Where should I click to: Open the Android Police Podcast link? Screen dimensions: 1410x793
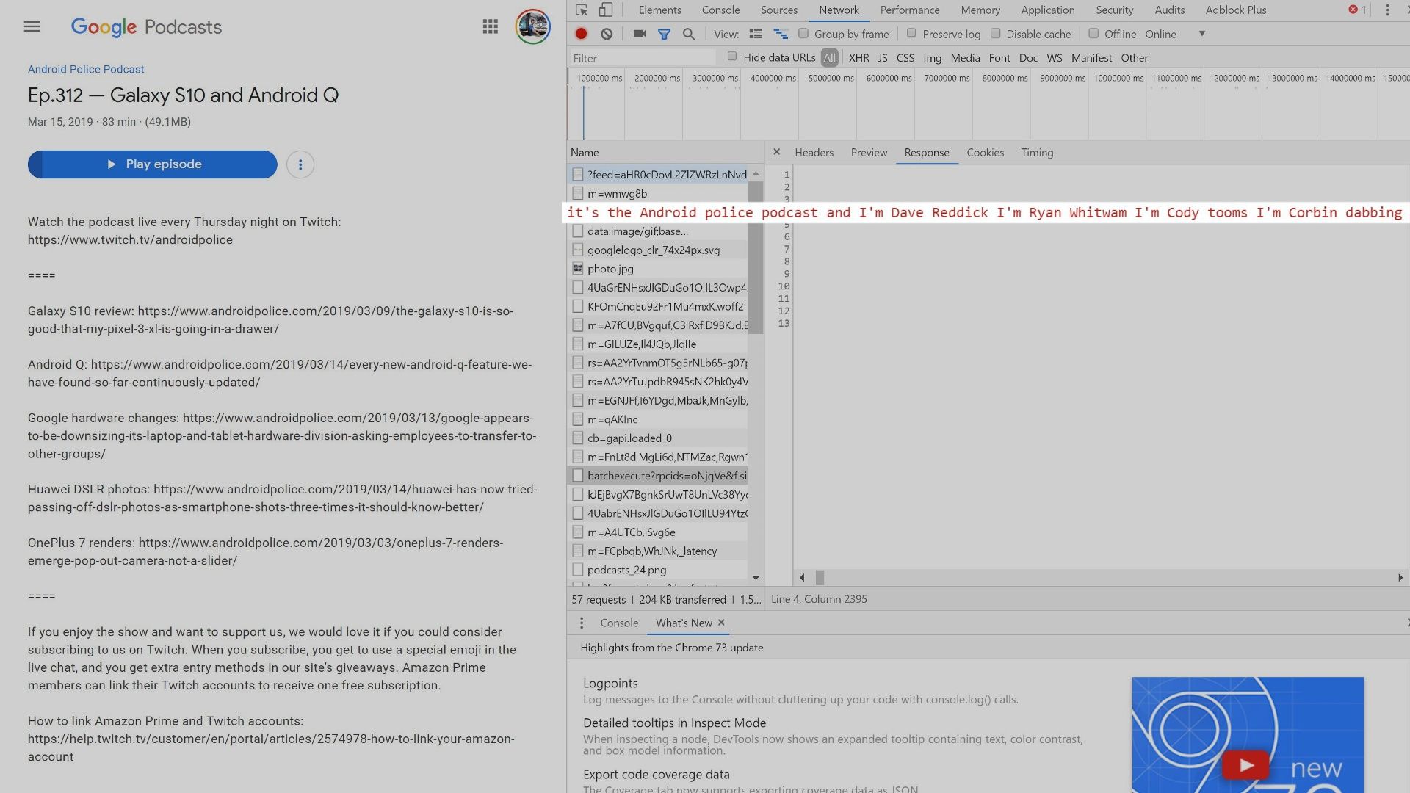point(86,69)
